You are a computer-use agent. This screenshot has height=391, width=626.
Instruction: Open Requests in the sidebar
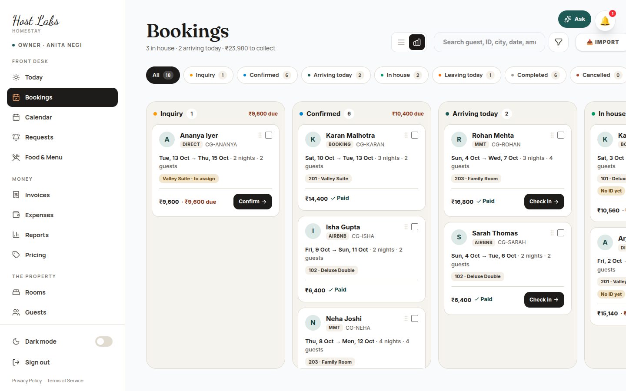click(62, 137)
